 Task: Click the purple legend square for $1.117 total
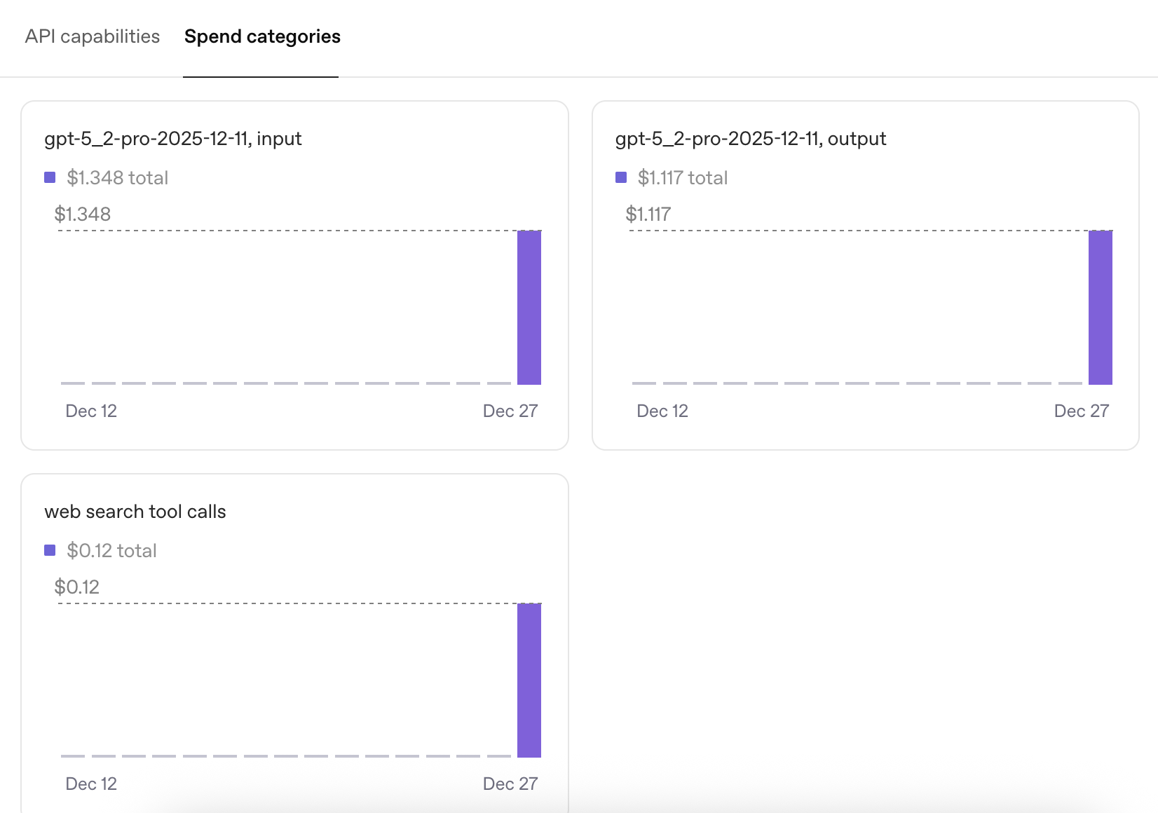(621, 177)
